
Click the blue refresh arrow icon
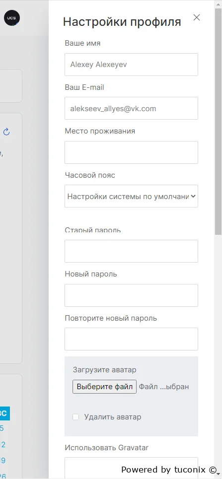point(6,132)
